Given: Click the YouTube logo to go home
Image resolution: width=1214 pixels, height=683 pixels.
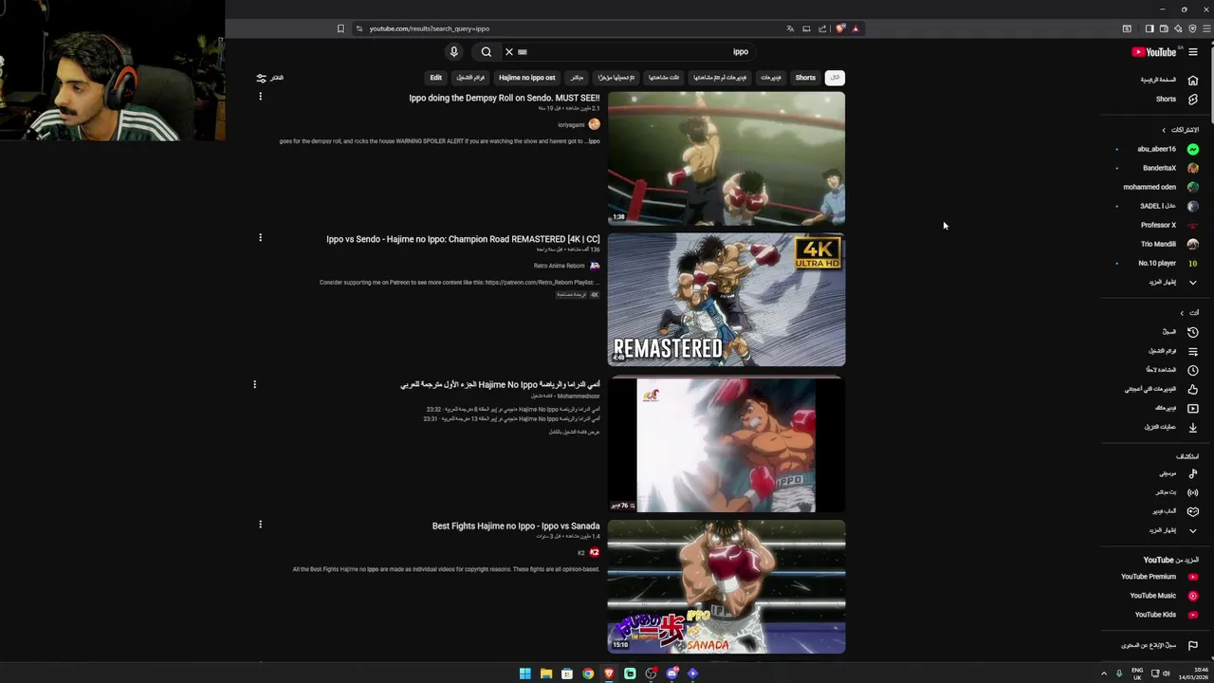Looking at the screenshot, I should click(x=1154, y=52).
